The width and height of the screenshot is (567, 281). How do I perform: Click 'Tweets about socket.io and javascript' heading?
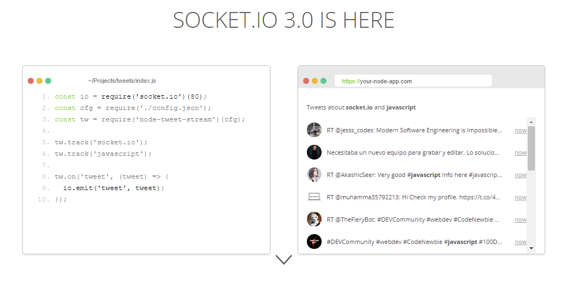(361, 107)
